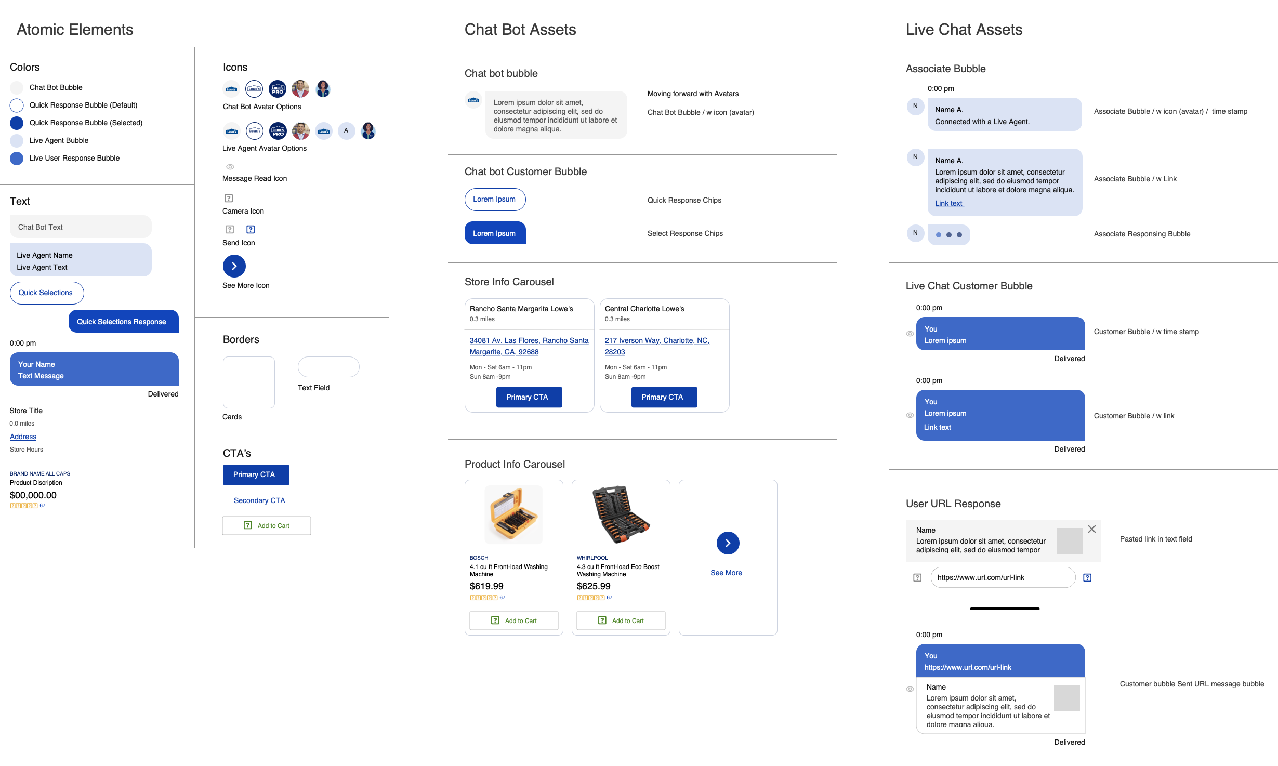
Task: Click the See More Icon arrow circle
Action: point(234,266)
